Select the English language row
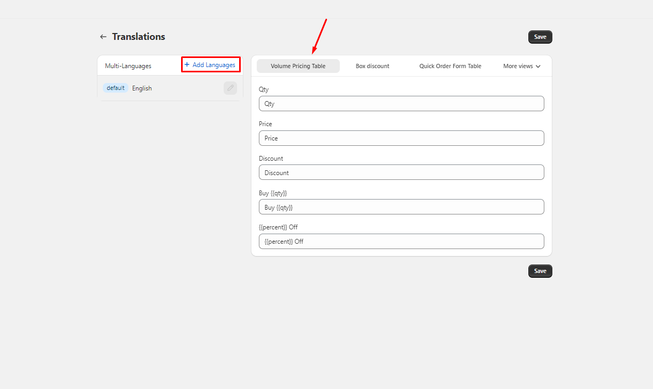The height and width of the screenshot is (389, 653). 160,88
